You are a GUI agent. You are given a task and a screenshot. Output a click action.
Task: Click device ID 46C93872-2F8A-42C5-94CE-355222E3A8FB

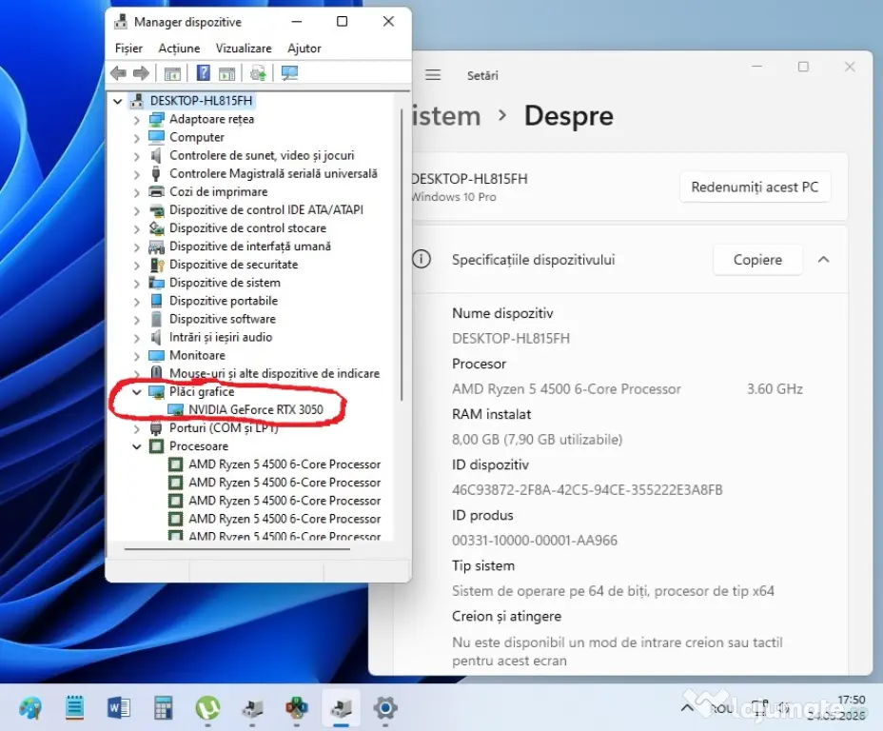point(587,490)
